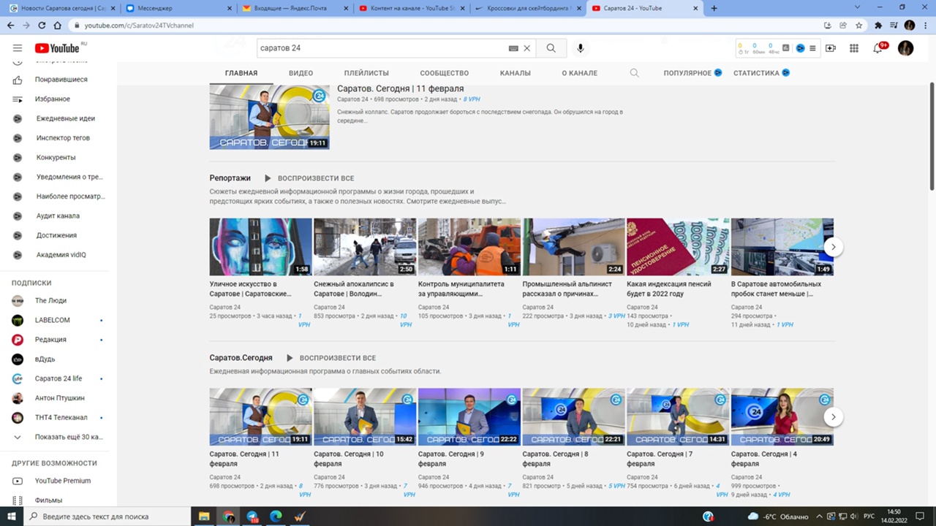Switch to the Каналы channel tab

click(x=516, y=73)
